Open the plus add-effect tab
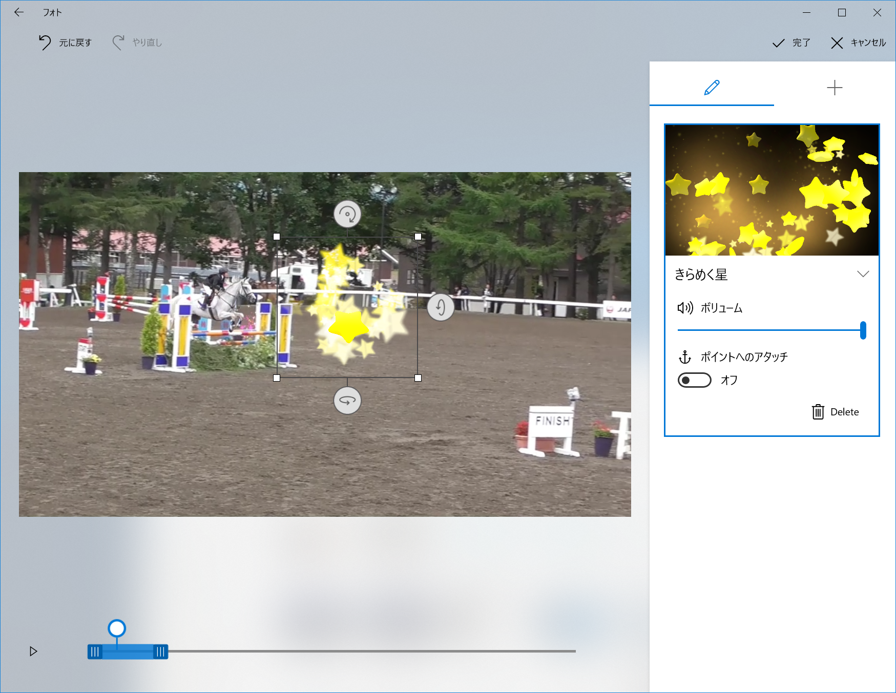Viewport: 896px width, 693px height. pyautogui.click(x=835, y=87)
